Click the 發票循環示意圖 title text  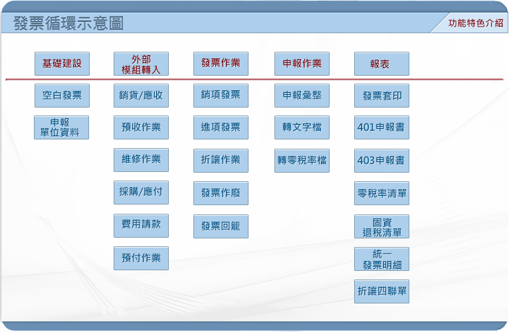(x=68, y=23)
